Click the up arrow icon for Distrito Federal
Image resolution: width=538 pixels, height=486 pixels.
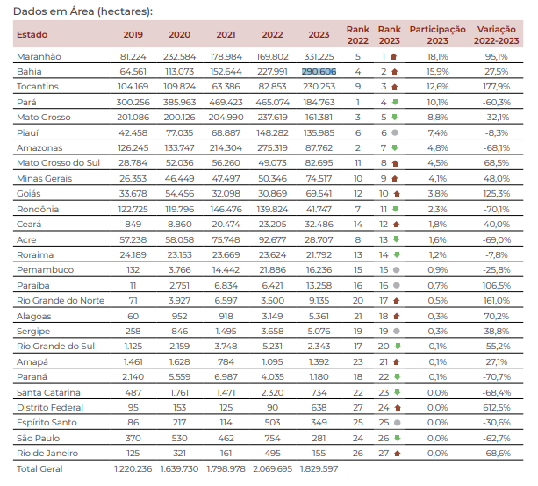(395, 407)
